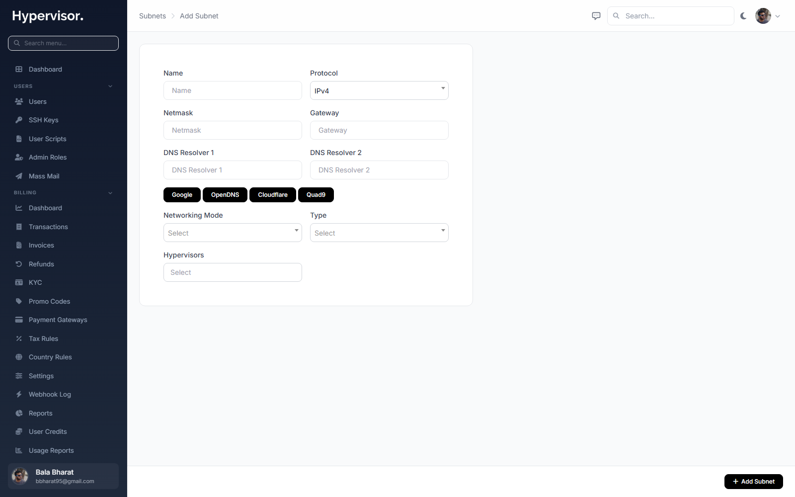Click the top Search input box
This screenshot has height=497, width=795.
pos(670,16)
